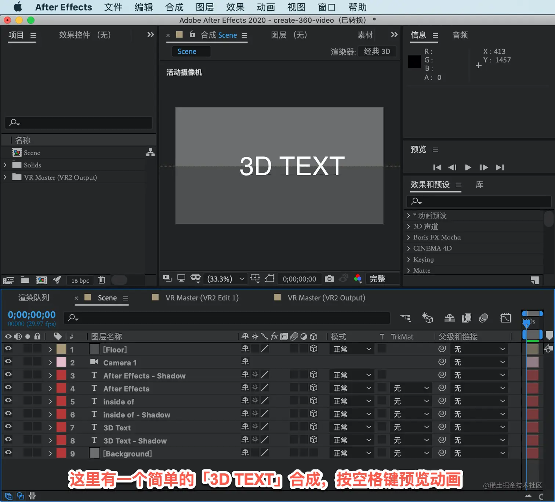Toggle the mask and shape path visibility goggles
The width and height of the screenshot is (555, 502).
pos(196,278)
